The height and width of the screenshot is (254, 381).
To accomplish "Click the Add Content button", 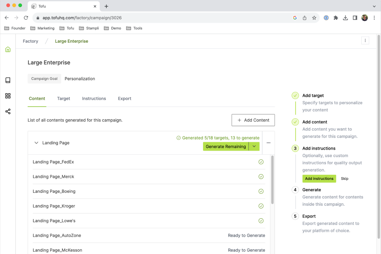I will tap(253, 120).
